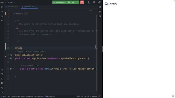Run Application class from gutter arrow
The height and width of the screenshot is (98, 175).
click(11, 58)
